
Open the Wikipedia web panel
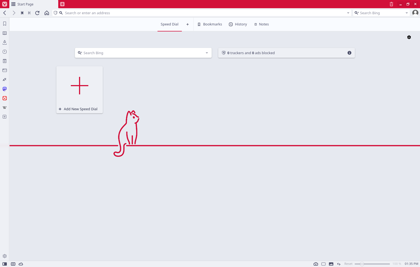[5, 108]
